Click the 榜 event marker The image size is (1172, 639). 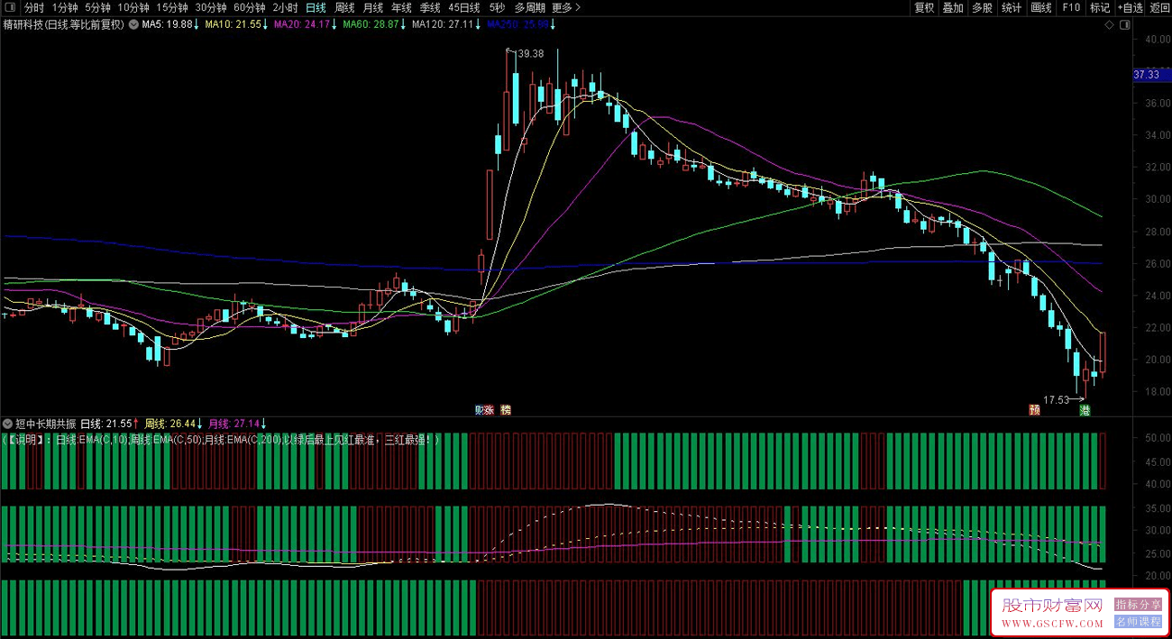506,410
